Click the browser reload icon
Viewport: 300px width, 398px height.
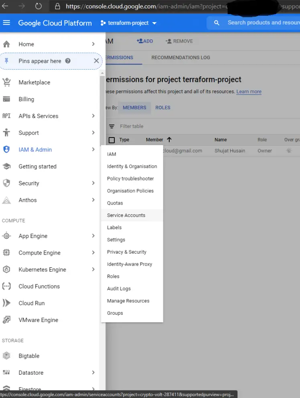38,6
